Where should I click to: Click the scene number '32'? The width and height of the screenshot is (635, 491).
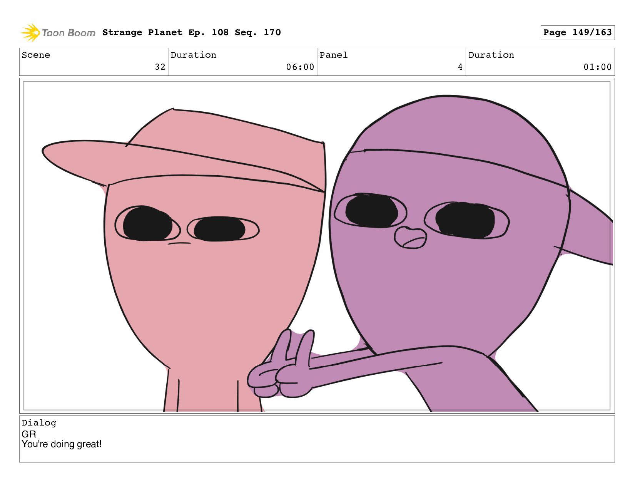[160, 67]
